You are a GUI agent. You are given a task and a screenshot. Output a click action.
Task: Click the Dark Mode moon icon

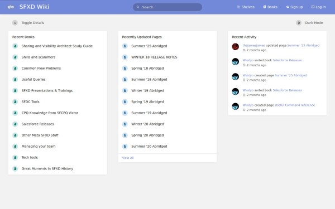[x=299, y=23]
